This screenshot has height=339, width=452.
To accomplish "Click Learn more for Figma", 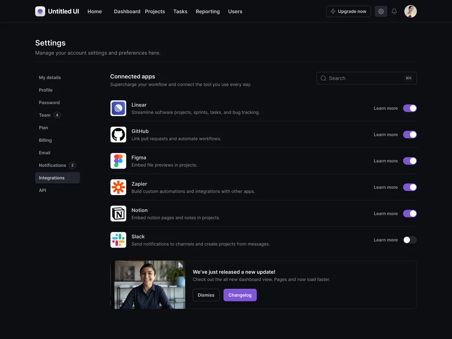I will (x=386, y=161).
